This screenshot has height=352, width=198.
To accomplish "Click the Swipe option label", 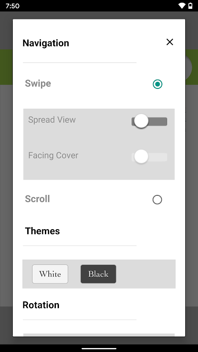I will [38, 84].
